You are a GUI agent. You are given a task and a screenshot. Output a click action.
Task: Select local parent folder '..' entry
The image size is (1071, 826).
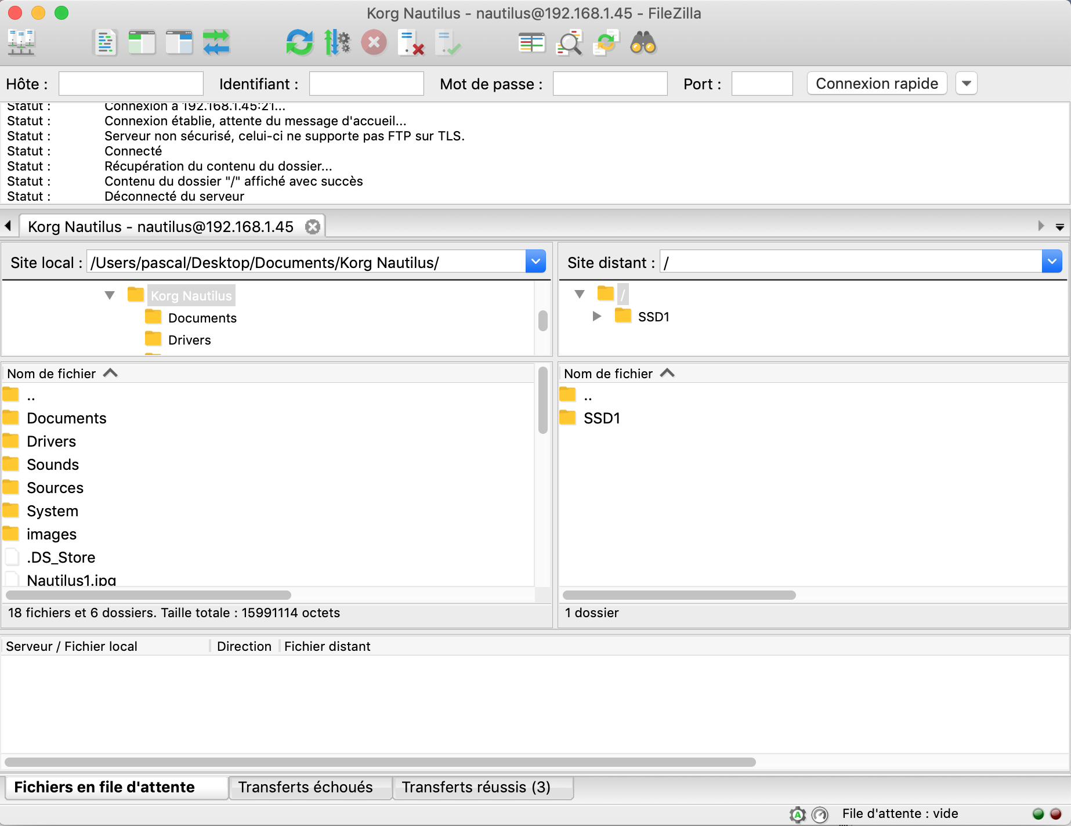(x=267, y=396)
